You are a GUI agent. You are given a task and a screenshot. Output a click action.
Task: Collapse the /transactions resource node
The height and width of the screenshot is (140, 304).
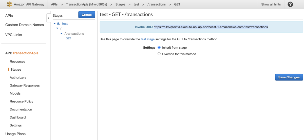click(x=61, y=34)
